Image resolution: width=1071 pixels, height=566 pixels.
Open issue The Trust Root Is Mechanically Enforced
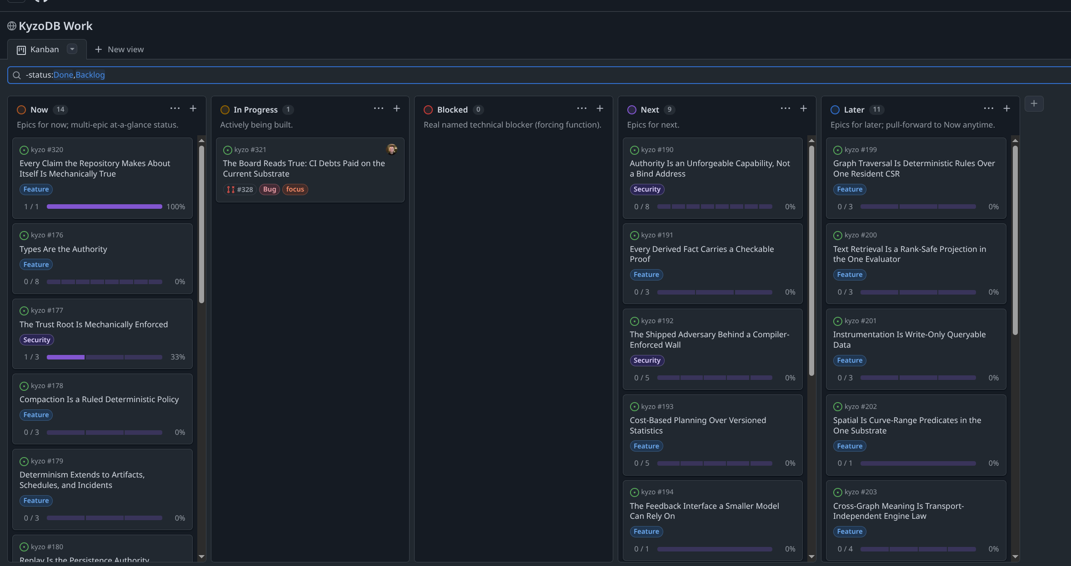click(x=94, y=325)
